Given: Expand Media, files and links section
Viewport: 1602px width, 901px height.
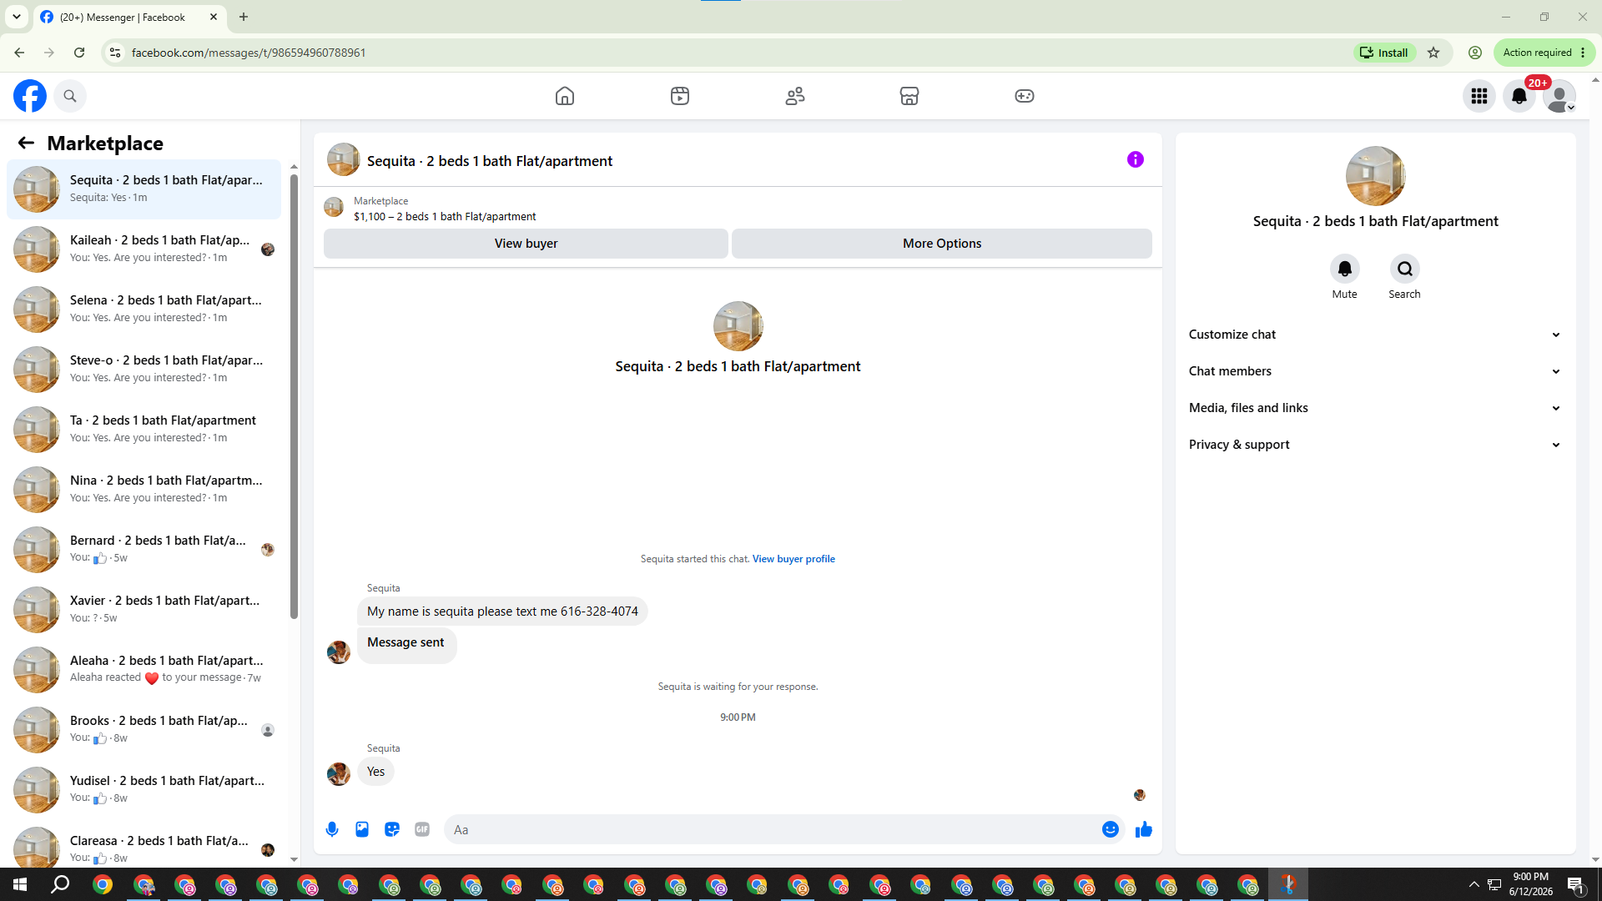Looking at the screenshot, I should [x=1375, y=408].
